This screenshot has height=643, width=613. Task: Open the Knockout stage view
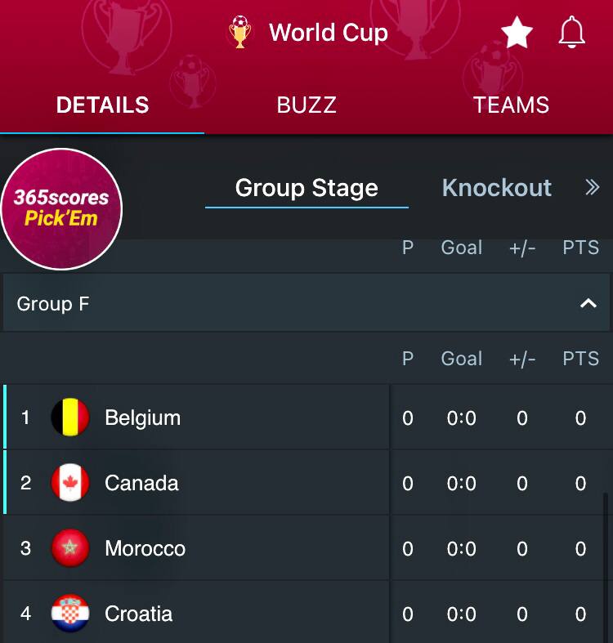tap(496, 188)
